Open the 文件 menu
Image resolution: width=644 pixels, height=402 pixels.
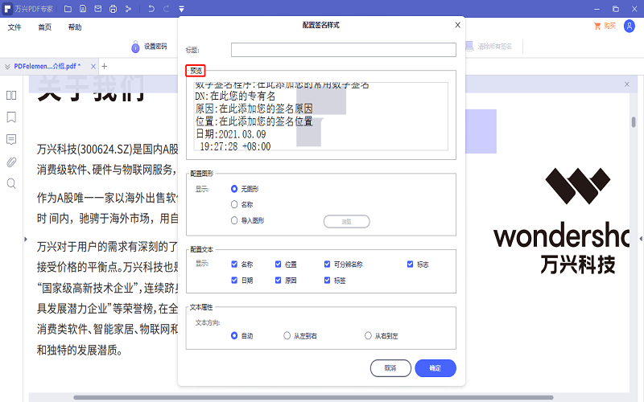14,27
